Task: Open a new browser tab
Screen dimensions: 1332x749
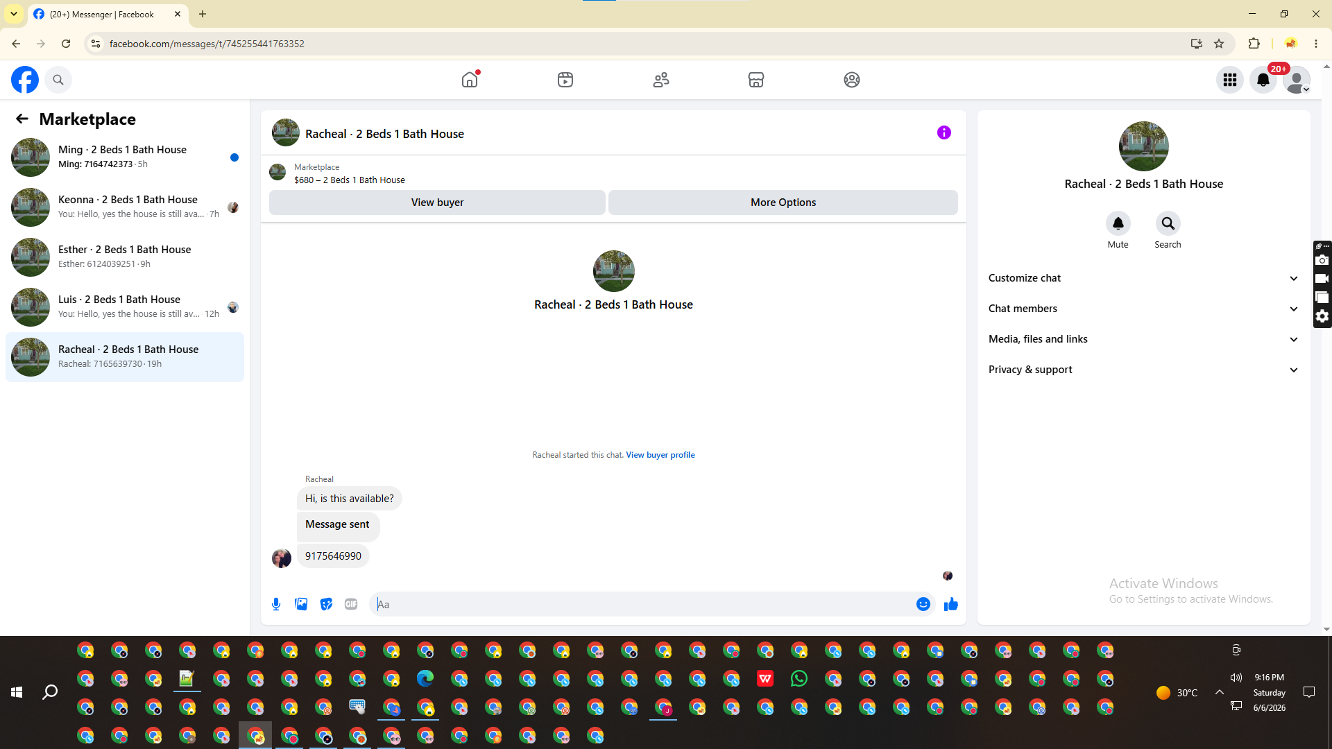Action: click(203, 14)
